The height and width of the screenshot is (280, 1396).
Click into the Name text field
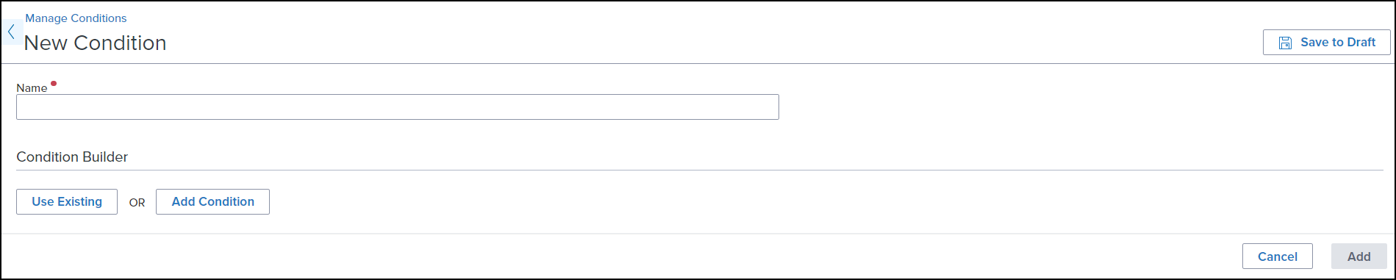click(398, 107)
